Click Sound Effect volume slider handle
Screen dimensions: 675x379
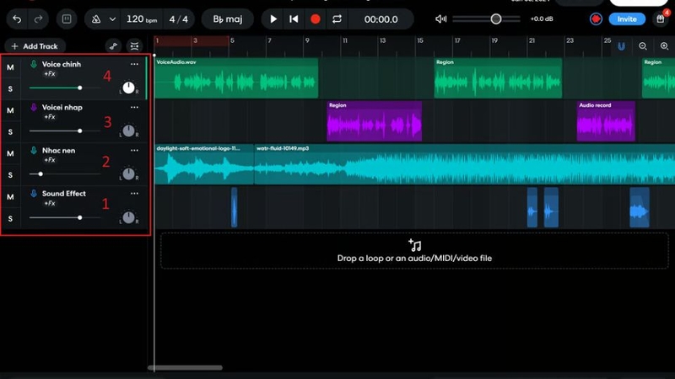[x=79, y=217]
